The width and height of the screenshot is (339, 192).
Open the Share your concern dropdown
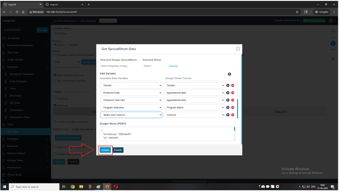click(131, 115)
